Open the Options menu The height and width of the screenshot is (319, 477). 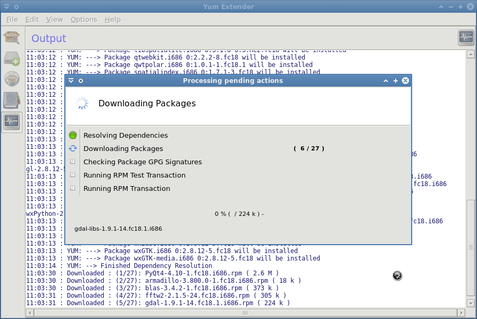click(x=83, y=20)
